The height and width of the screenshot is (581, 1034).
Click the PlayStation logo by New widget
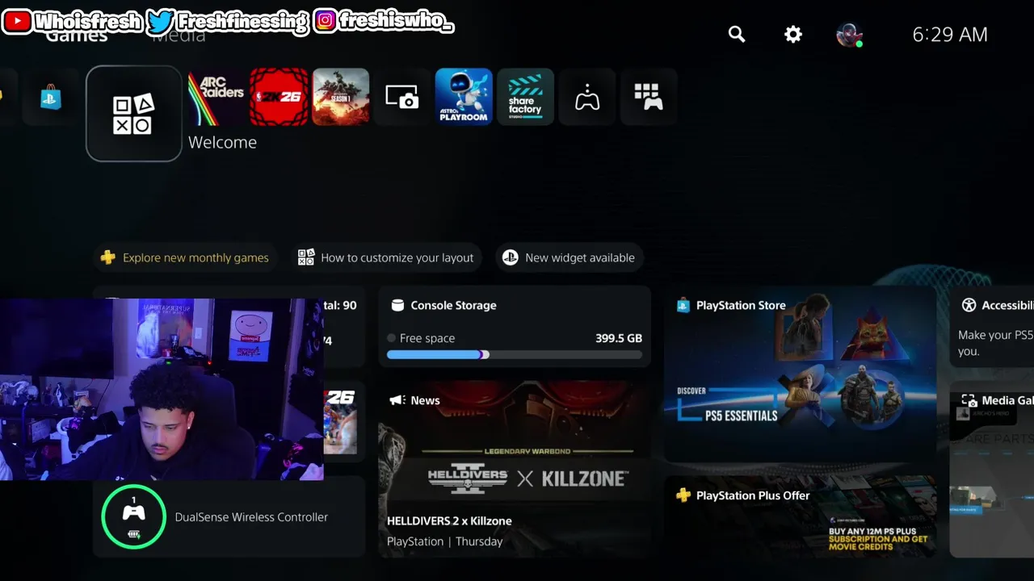[510, 257]
